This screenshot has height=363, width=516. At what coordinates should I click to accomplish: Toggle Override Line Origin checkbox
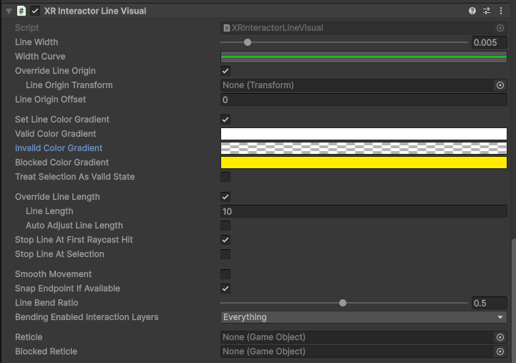coord(225,71)
